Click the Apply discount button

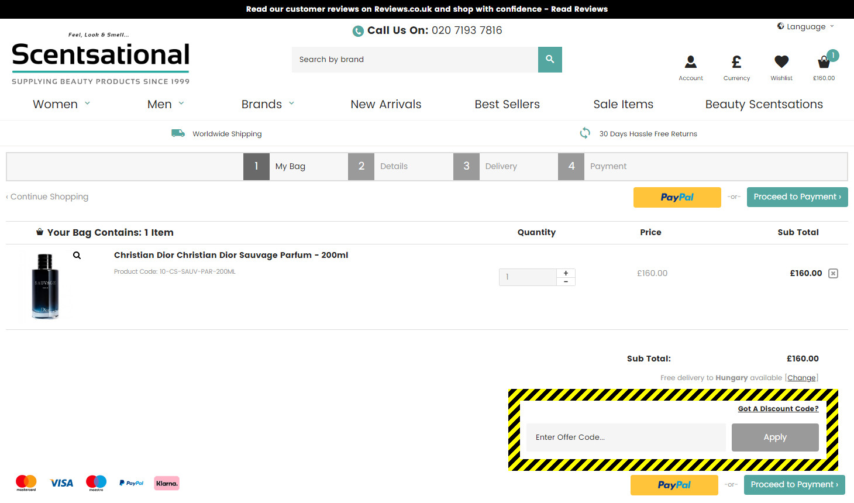point(775,437)
